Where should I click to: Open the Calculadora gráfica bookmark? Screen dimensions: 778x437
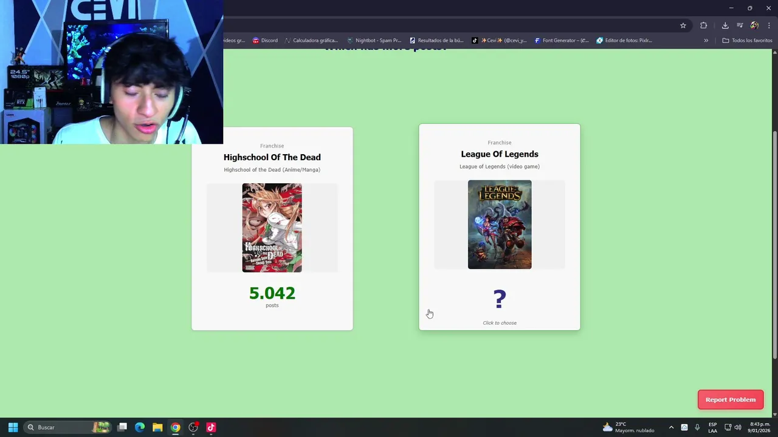click(311, 41)
